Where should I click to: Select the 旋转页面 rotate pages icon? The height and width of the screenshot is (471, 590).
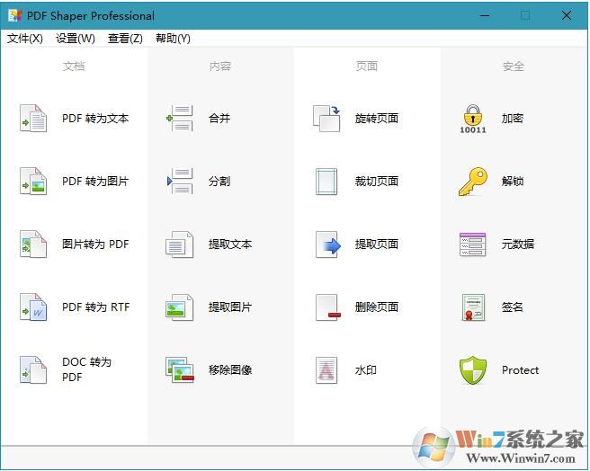click(326, 119)
